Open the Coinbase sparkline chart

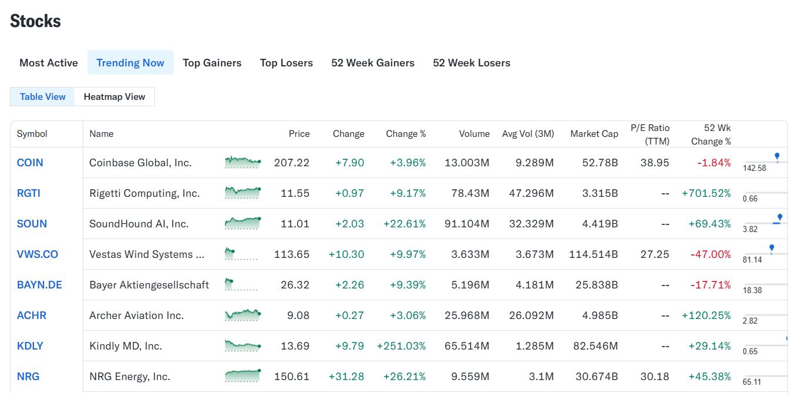pos(242,162)
